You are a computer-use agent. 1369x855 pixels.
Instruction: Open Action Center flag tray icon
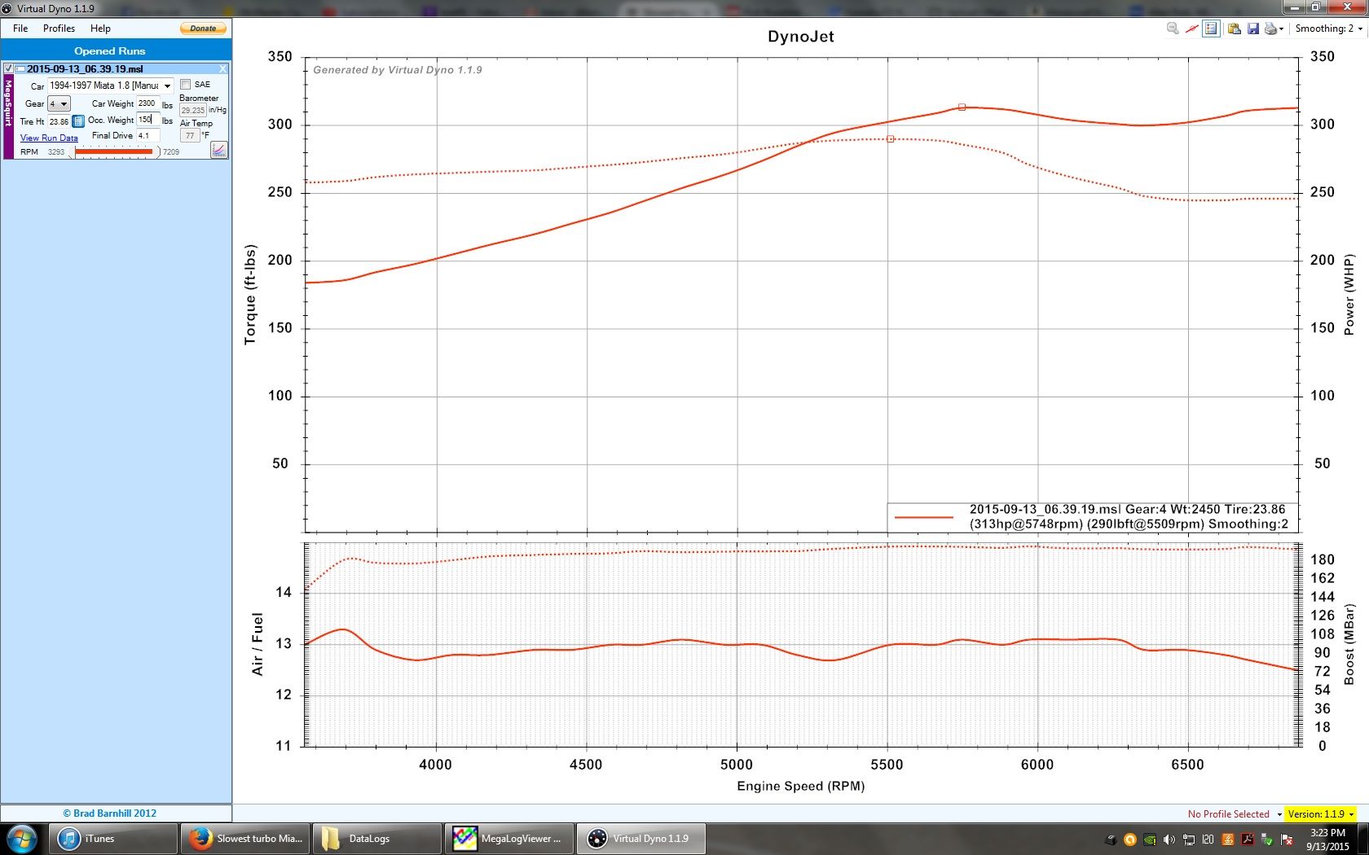point(1287,840)
